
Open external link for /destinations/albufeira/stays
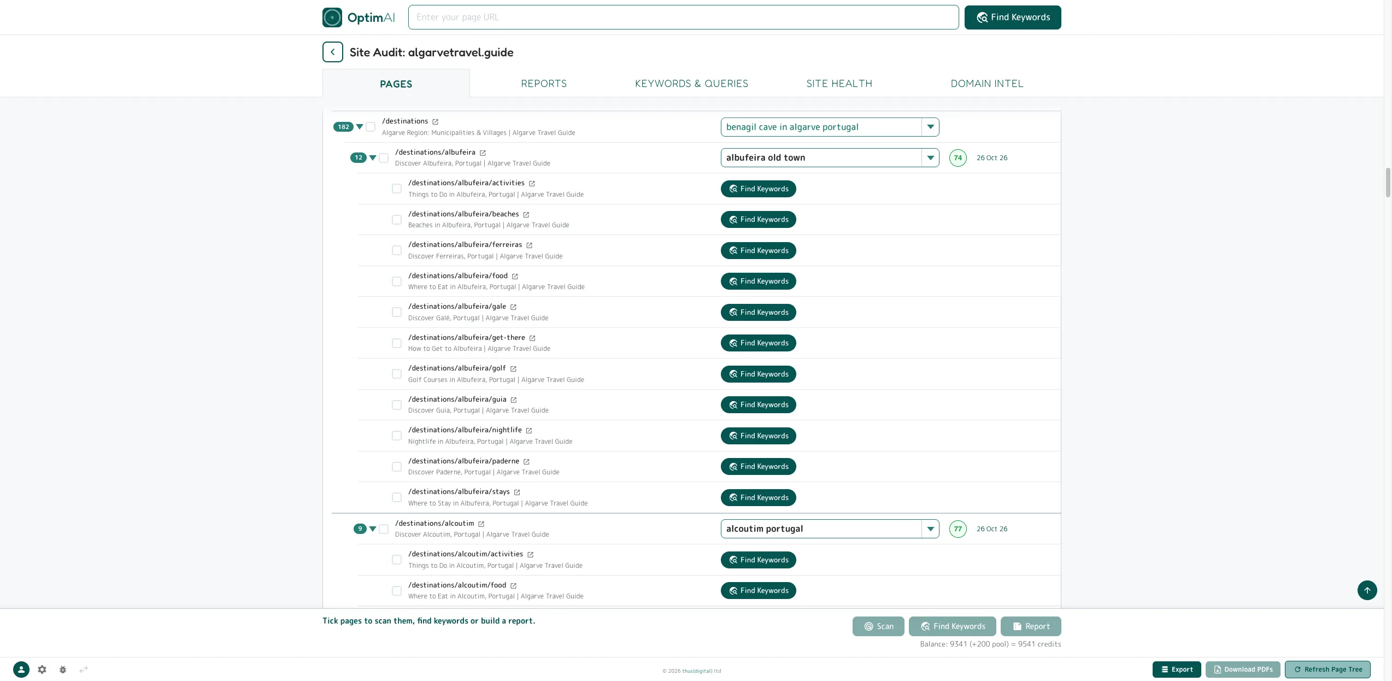coord(517,492)
